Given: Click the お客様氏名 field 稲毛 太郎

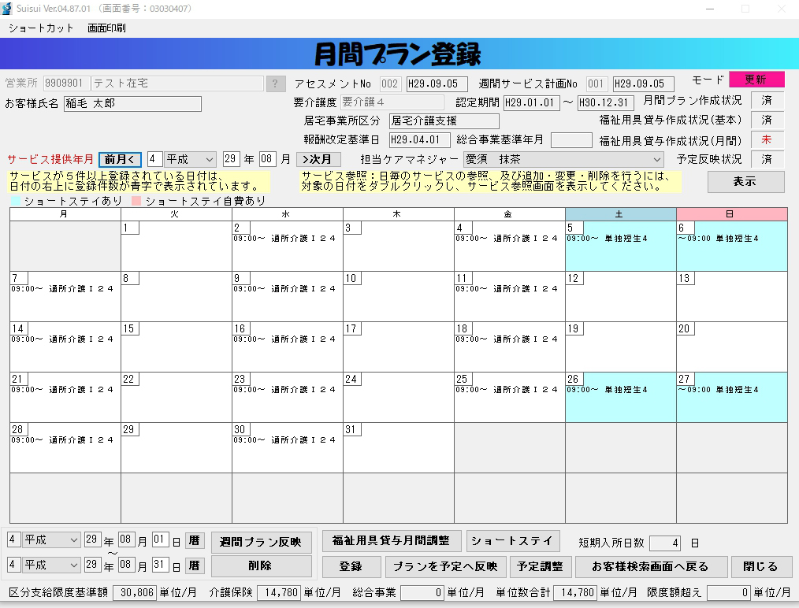Looking at the screenshot, I should (132, 104).
